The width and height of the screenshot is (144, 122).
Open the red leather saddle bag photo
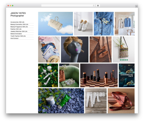click(x=121, y=101)
